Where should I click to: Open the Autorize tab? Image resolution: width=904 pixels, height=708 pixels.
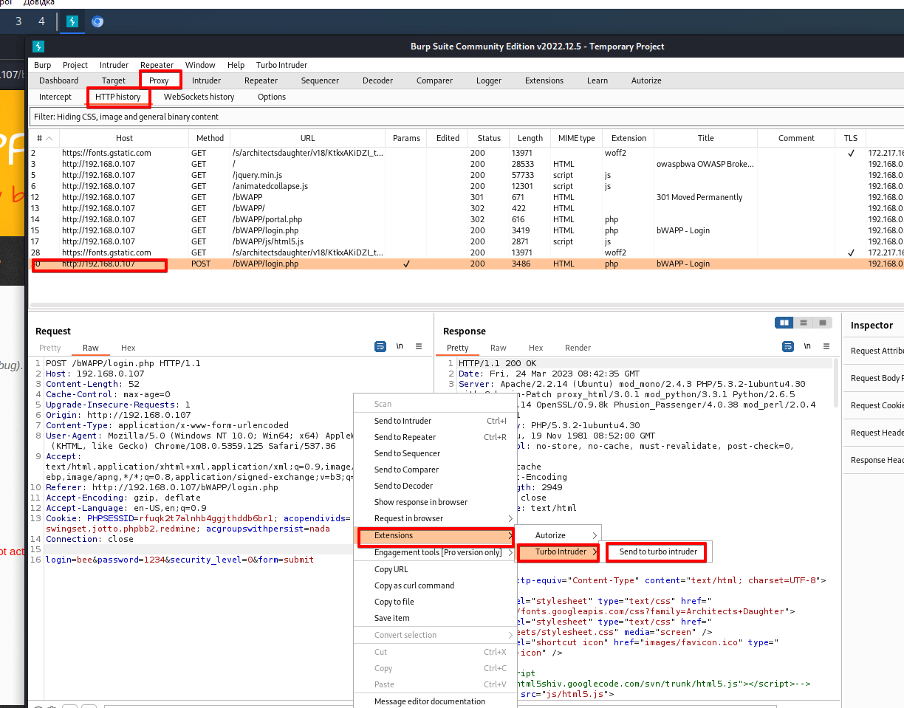(646, 80)
